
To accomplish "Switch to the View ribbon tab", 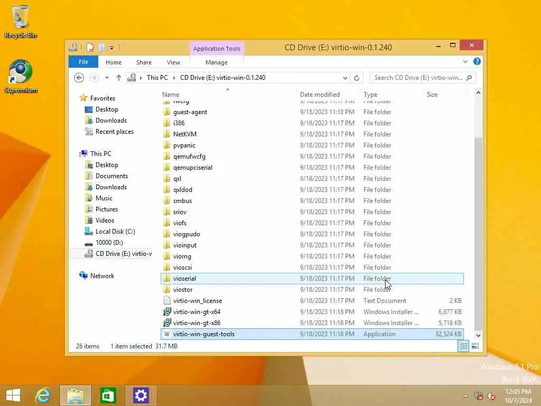I will pyautogui.click(x=173, y=62).
